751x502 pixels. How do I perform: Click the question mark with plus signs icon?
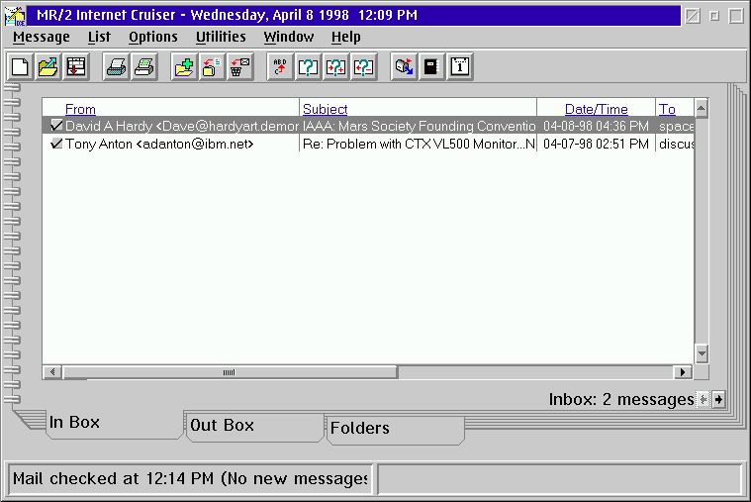pos(336,66)
